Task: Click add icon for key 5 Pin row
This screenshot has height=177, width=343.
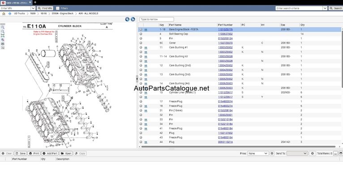Action: tap(141, 38)
